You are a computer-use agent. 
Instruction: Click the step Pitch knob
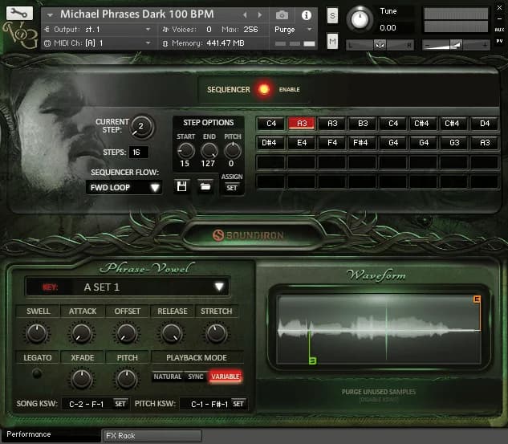coord(233,151)
